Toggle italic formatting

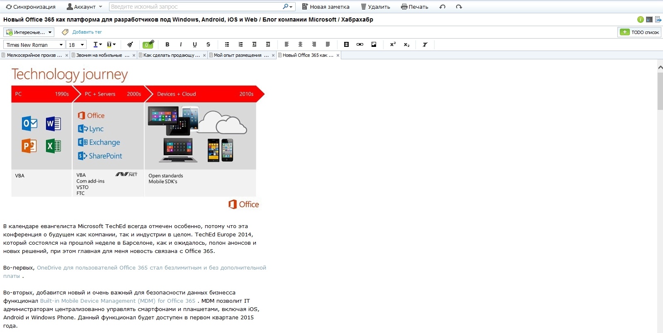[x=181, y=44]
